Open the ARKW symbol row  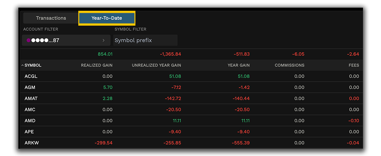pyautogui.click(x=32, y=143)
